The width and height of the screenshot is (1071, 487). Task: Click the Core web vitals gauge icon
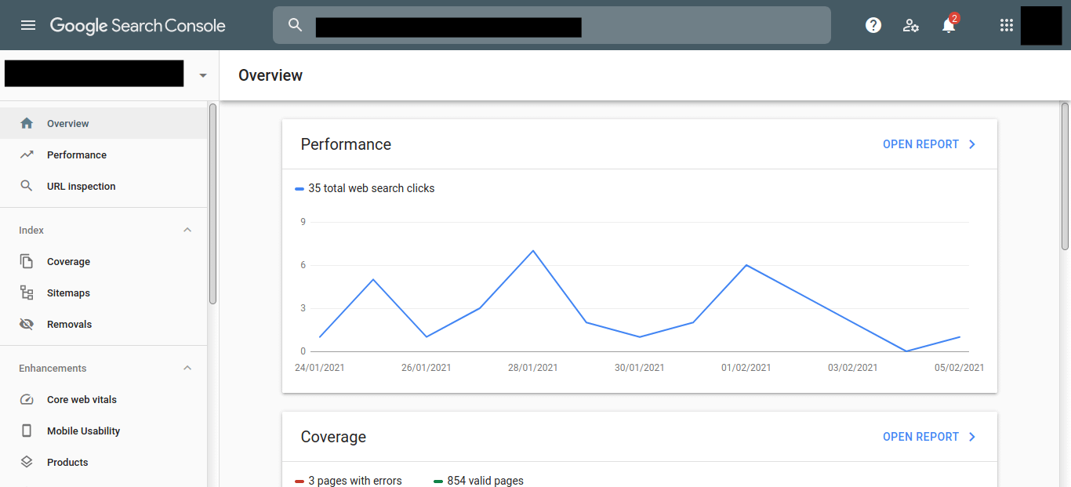tap(27, 399)
